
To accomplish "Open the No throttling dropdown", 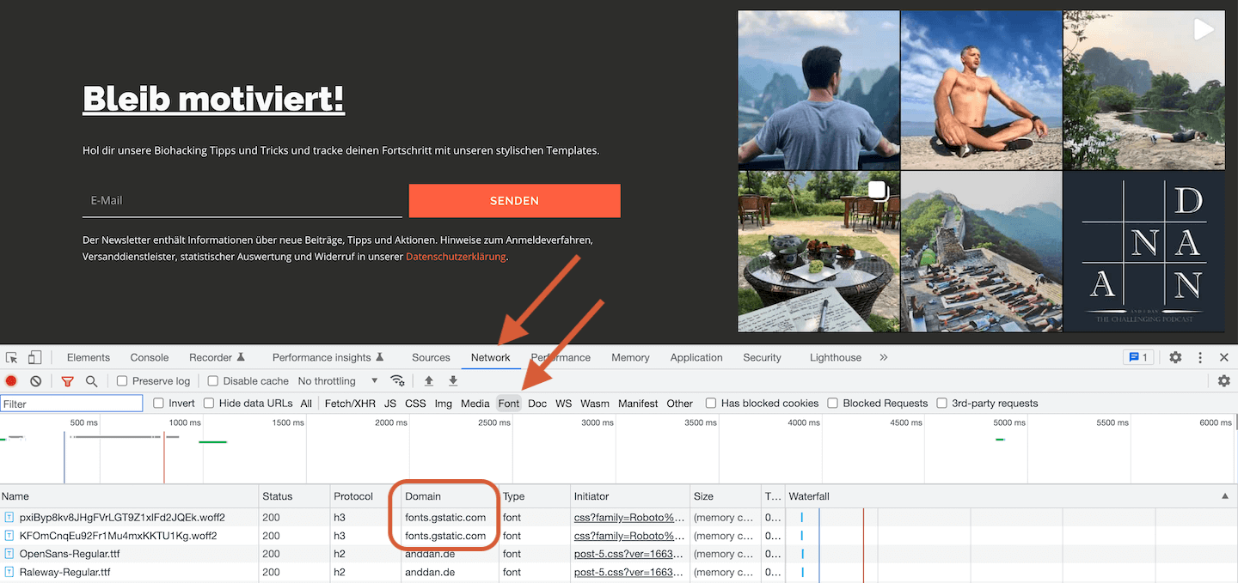I will click(x=337, y=381).
